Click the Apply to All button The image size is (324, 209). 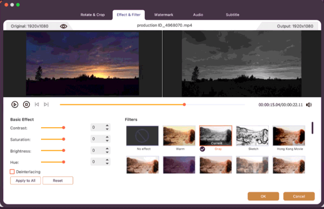25,180
